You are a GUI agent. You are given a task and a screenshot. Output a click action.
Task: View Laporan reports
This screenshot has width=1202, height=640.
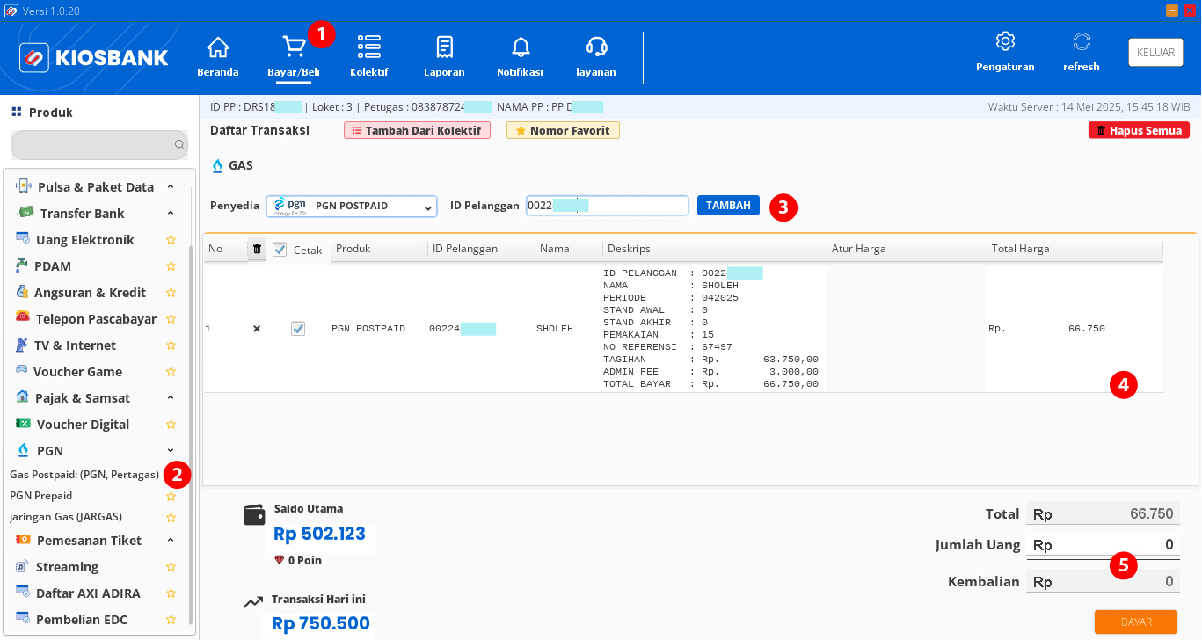click(444, 55)
